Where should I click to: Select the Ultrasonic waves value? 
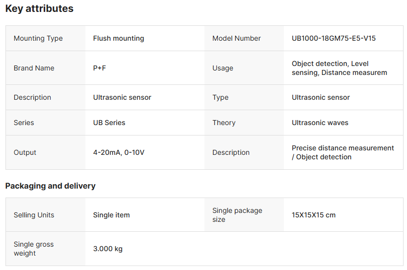pos(320,123)
